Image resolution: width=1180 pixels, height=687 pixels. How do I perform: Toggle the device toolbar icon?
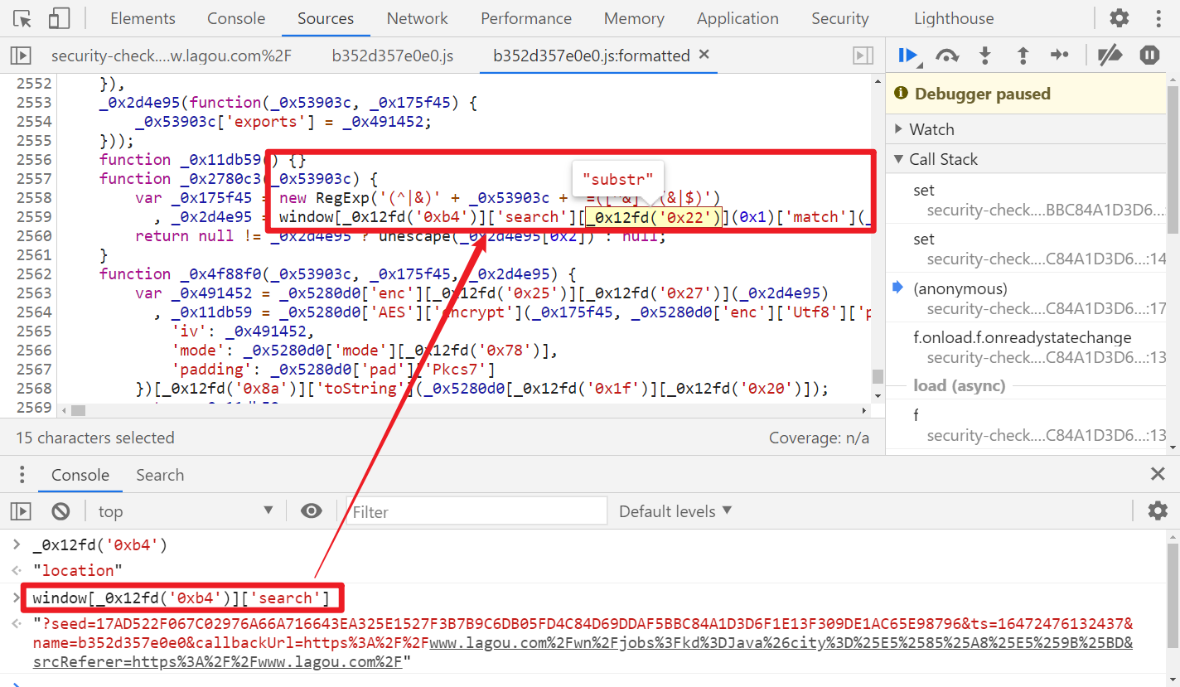pos(59,18)
